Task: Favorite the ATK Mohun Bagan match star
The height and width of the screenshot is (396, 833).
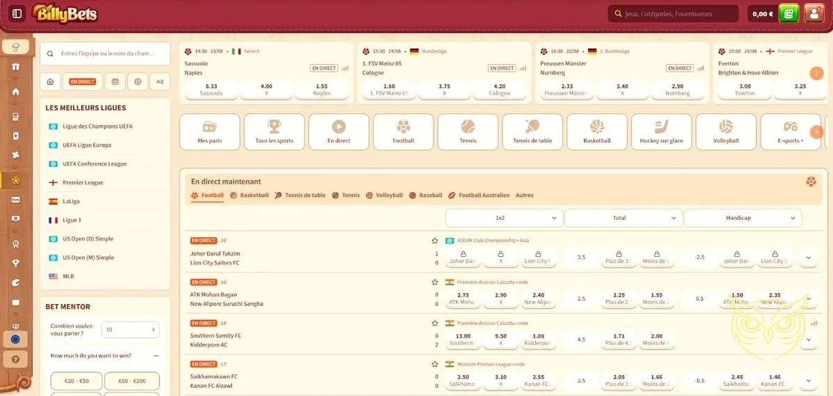Action: point(435,282)
